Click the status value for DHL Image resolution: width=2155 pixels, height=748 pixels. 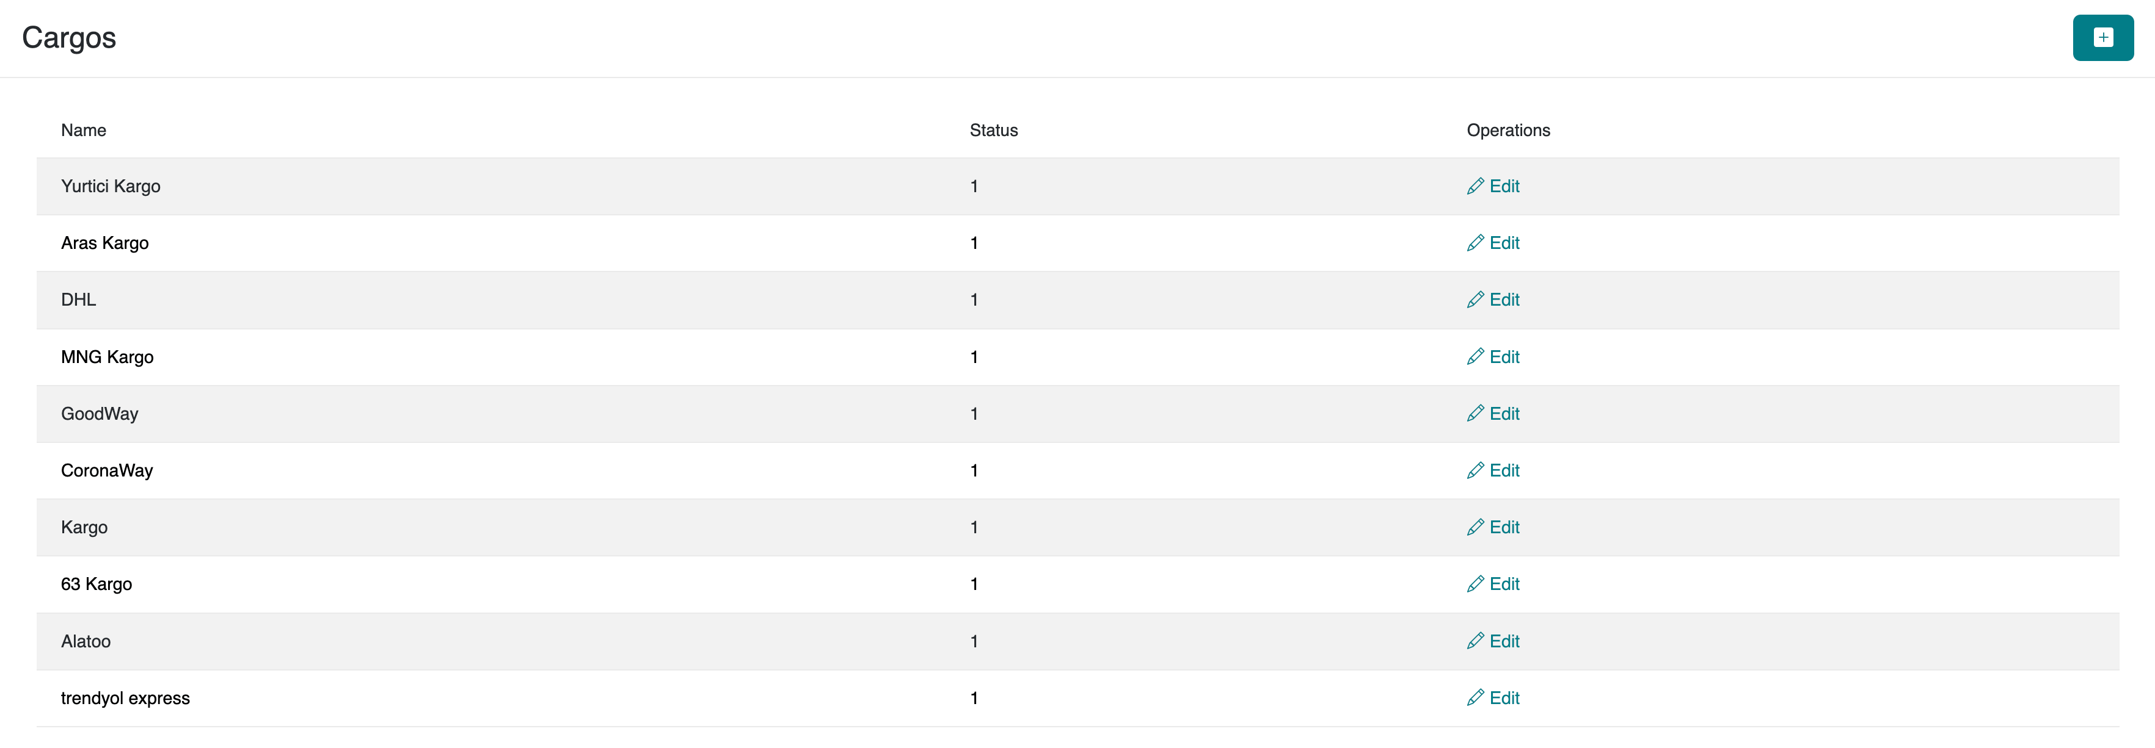(974, 300)
